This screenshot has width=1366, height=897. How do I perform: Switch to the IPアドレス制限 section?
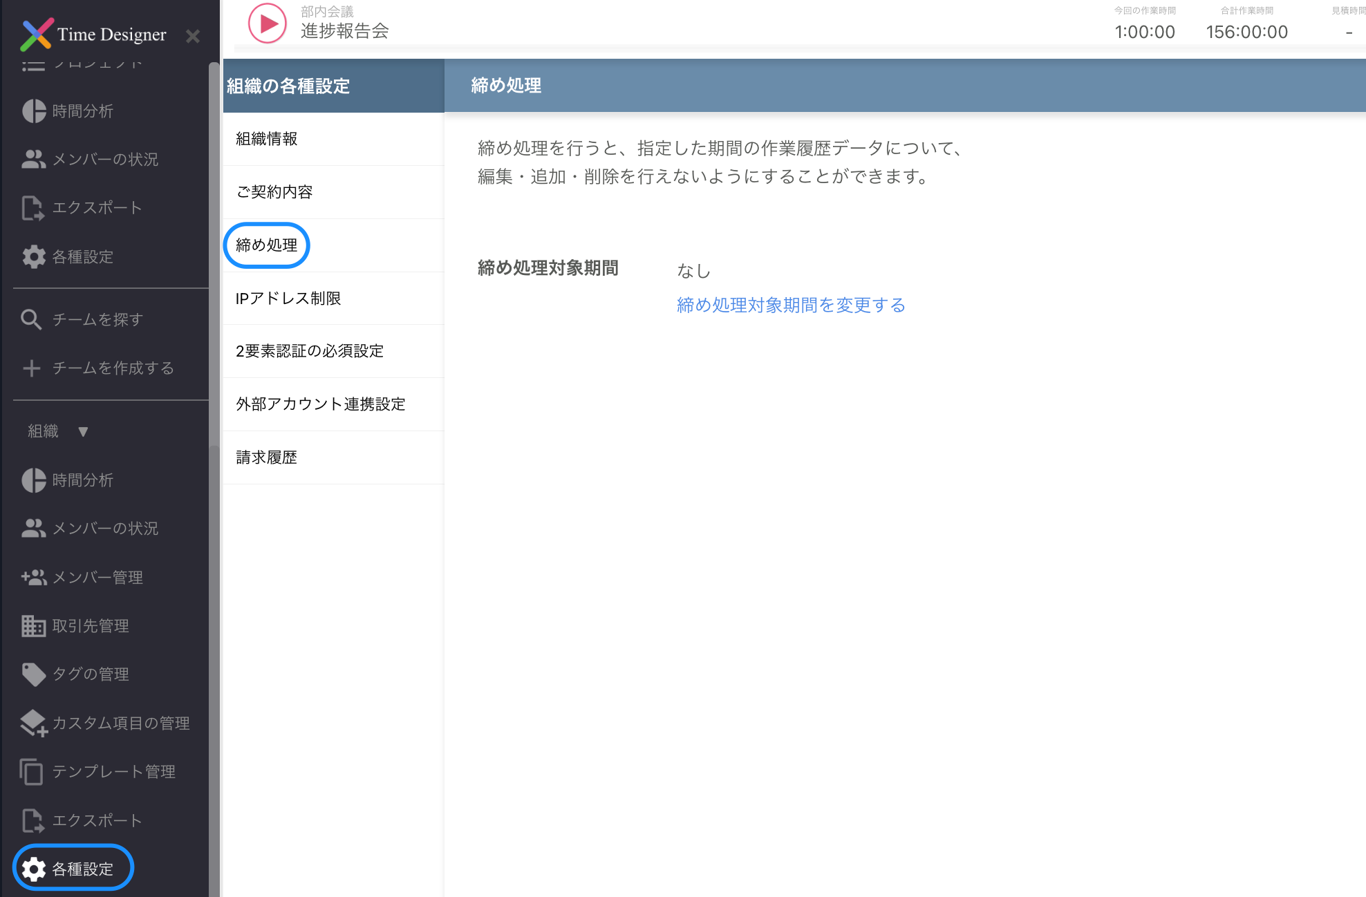click(290, 298)
